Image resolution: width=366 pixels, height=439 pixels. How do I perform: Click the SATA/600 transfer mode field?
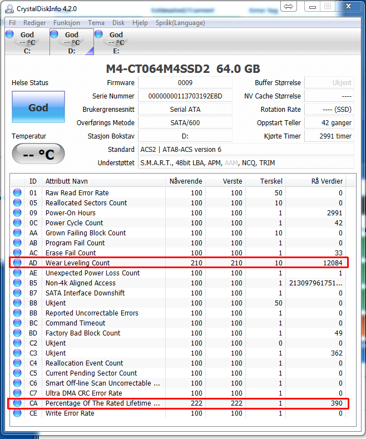185,122
